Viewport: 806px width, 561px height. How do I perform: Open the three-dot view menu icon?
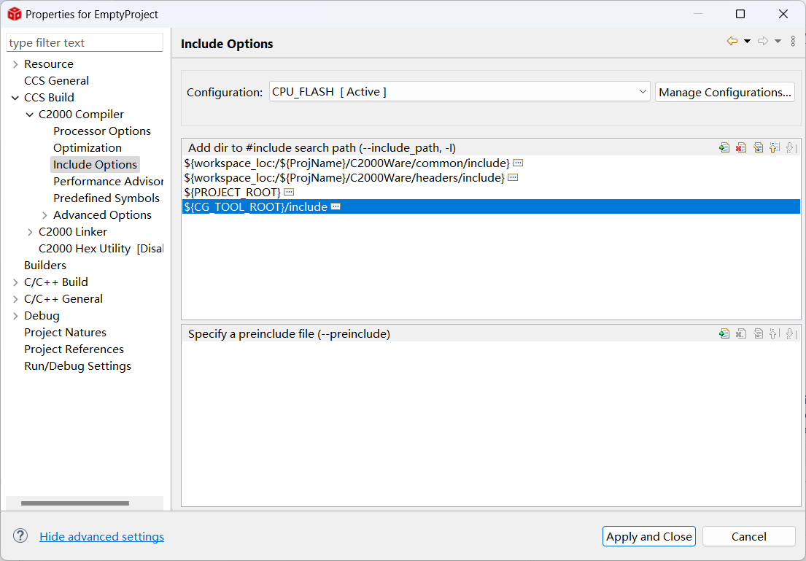point(793,42)
